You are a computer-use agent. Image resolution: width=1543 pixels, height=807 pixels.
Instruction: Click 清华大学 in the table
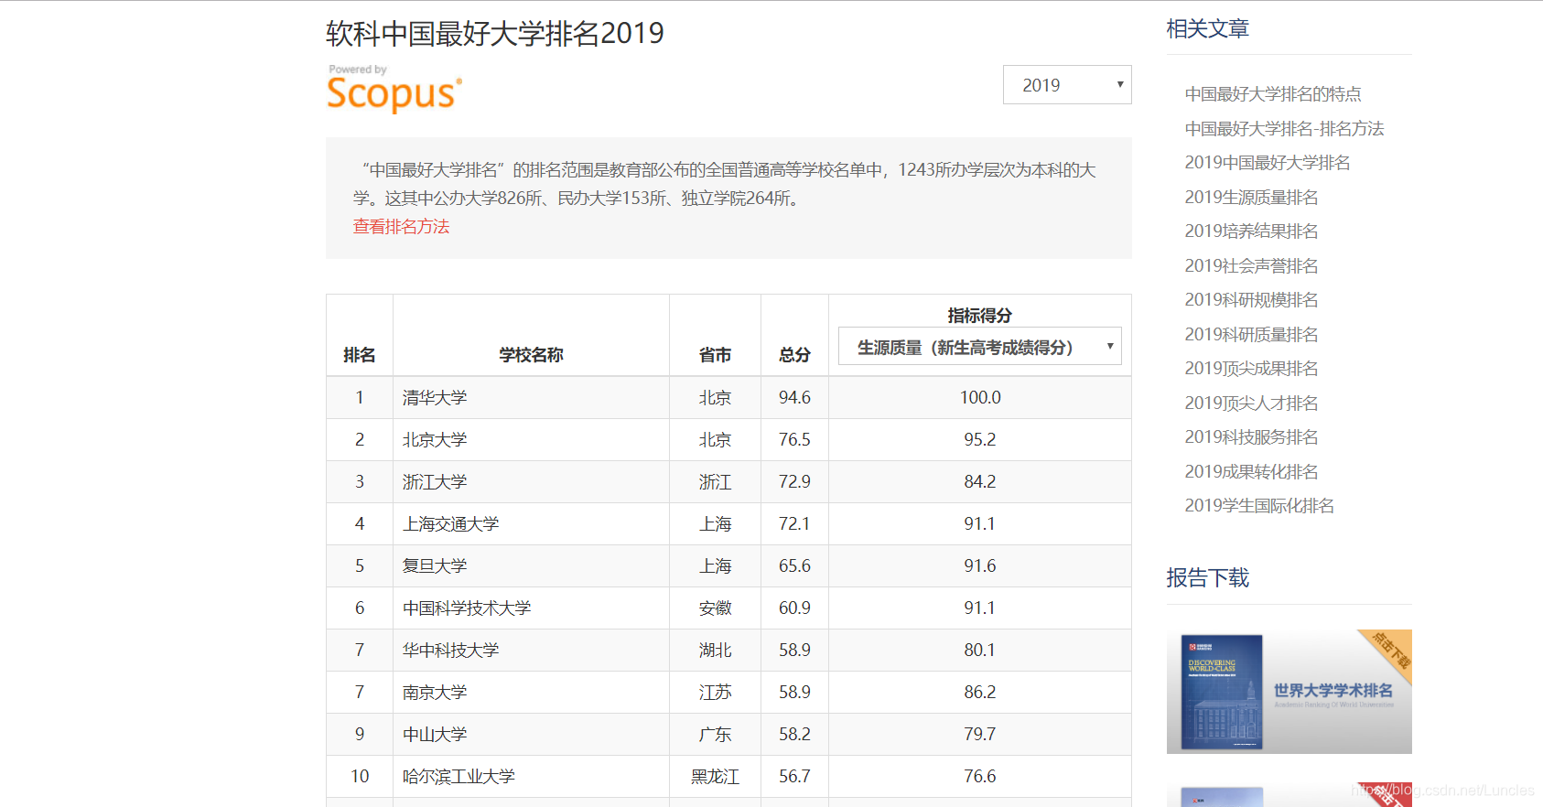435,398
